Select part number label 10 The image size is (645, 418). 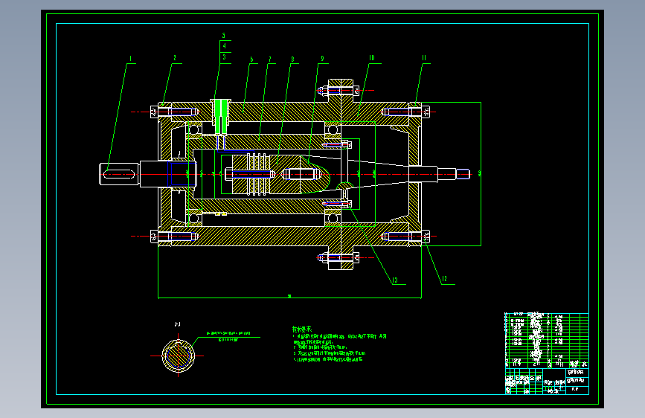pyautogui.click(x=371, y=58)
